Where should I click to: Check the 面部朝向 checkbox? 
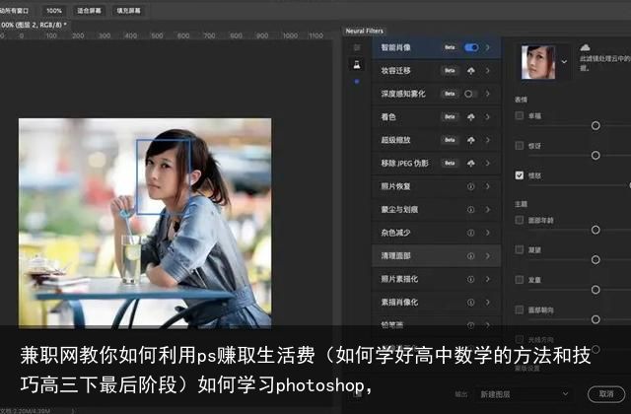pyautogui.click(x=520, y=310)
